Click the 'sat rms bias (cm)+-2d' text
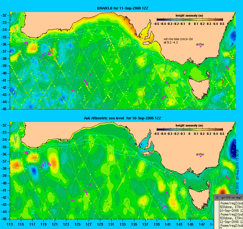This screenshot has height=229, width=243. 178,39
